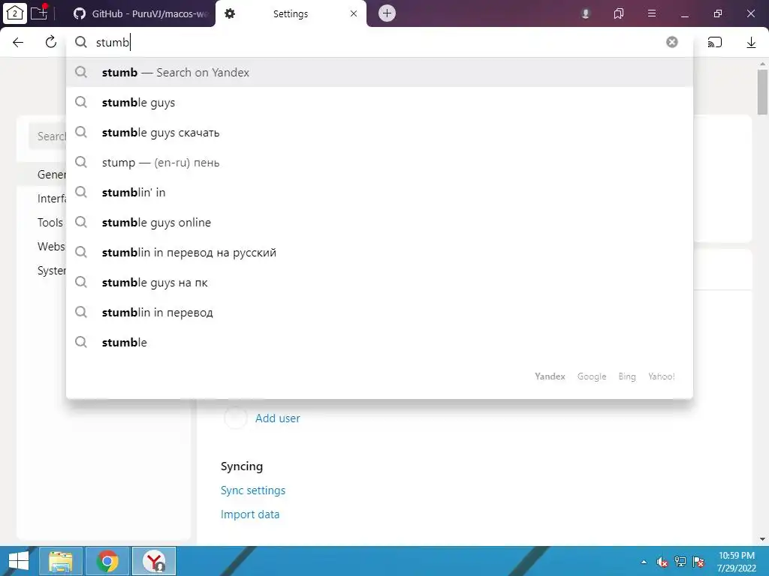Pick 'stumble guys online' suggestion
Image resolution: width=769 pixels, height=576 pixels.
click(379, 222)
